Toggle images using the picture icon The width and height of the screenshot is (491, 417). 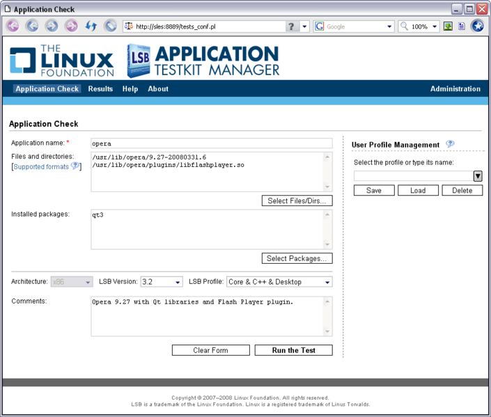click(x=448, y=26)
